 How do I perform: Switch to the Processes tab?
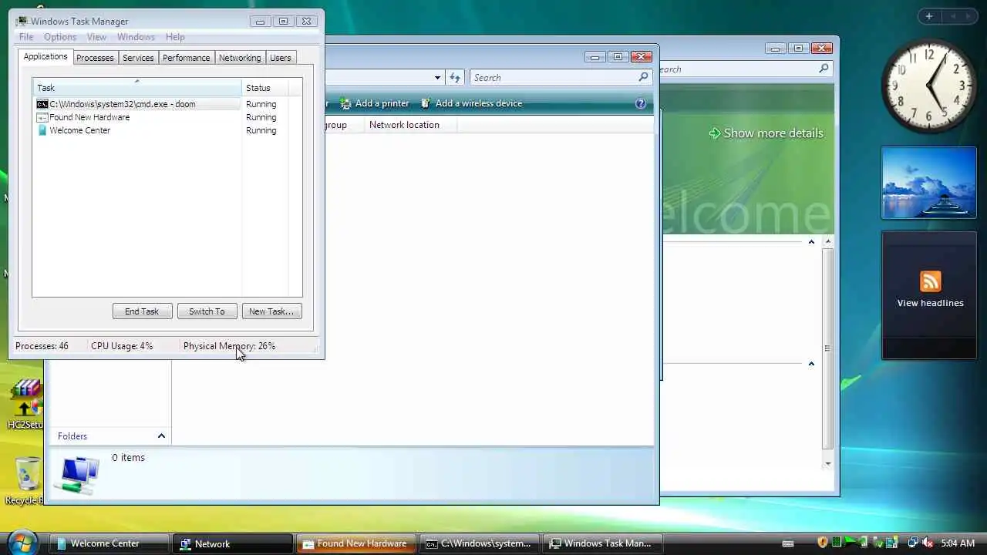click(95, 58)
